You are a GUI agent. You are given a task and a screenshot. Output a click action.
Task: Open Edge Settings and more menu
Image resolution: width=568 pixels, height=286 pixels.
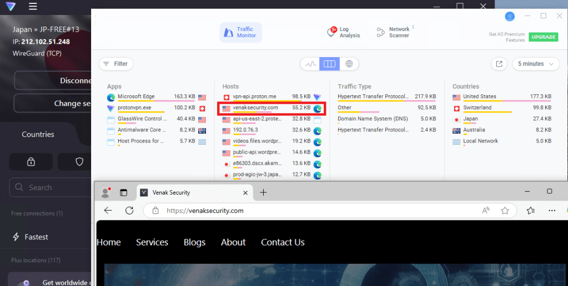[x=552, y=211]
